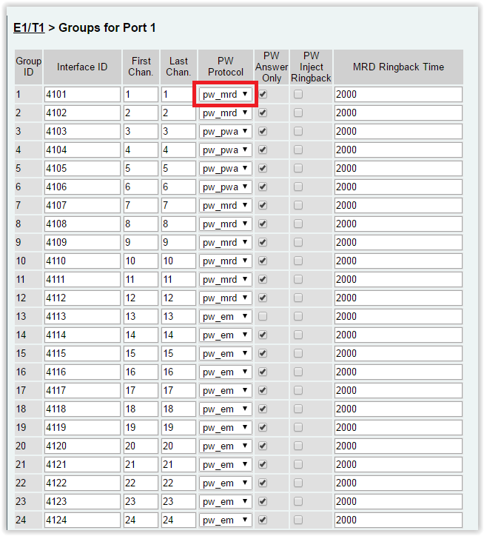Image resolution: width=484 pixels, height=536 pixels.
Task: Open PW Protocol dropdown for group 24
Action: pos(225,520)
